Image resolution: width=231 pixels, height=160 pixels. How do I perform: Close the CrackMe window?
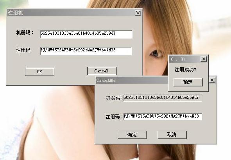[x=212, y=80]
